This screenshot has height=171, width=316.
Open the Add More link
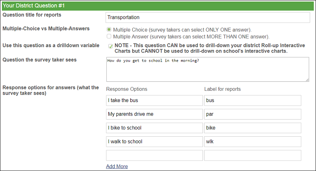tap(117, 166)
